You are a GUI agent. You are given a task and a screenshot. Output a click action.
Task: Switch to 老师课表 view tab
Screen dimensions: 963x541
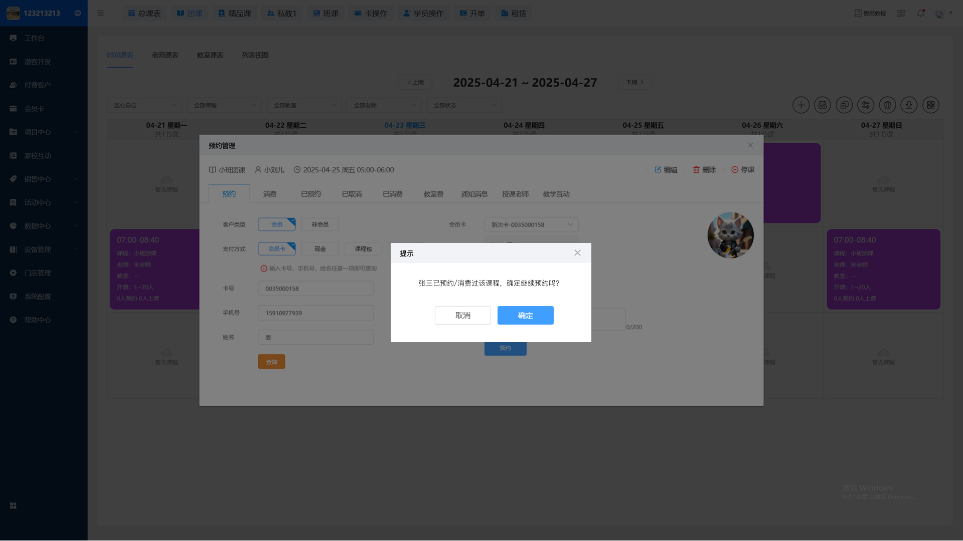point(165,55)
